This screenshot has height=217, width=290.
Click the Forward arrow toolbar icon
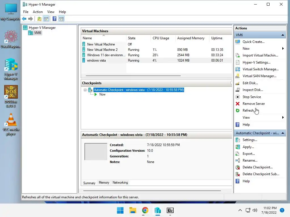[31, 19]
